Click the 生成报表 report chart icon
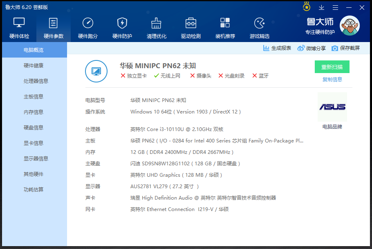The width and height of the screenshot is (372, 249). 267,48
